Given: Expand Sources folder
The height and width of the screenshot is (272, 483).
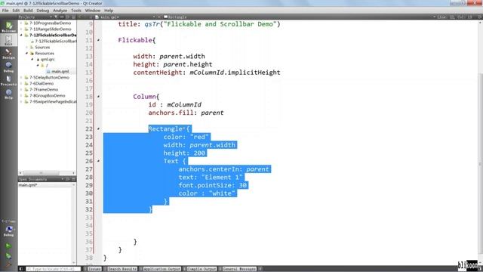Looking at the screenshot, I should (27, 47).
